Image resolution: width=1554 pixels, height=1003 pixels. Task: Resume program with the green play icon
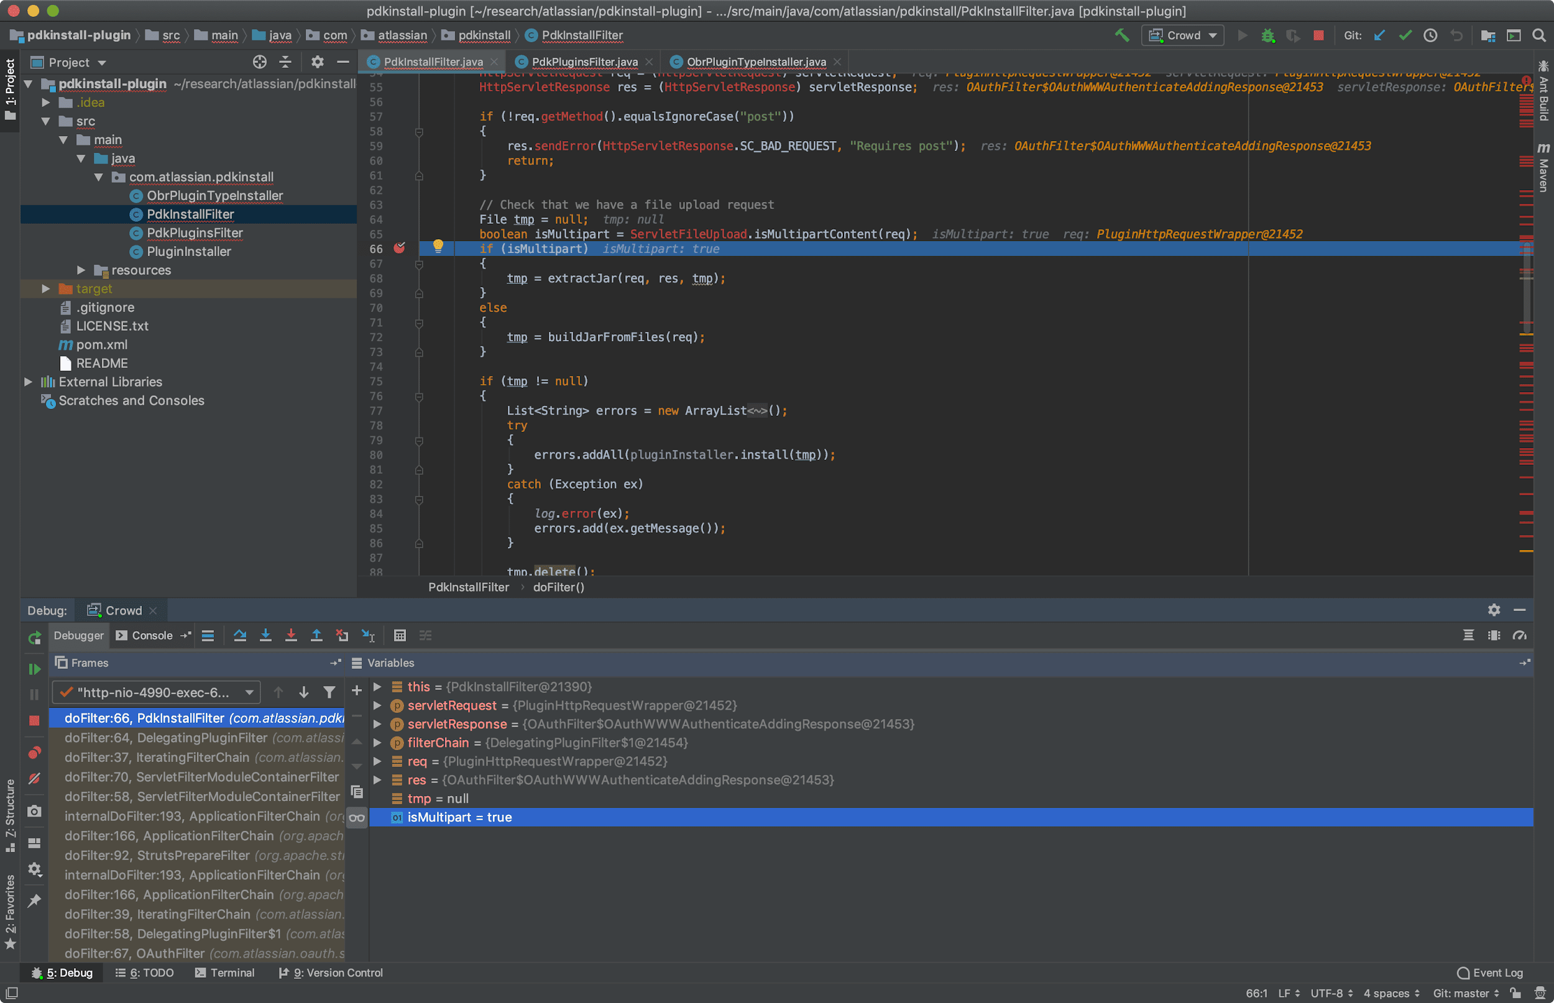point(35,669)
